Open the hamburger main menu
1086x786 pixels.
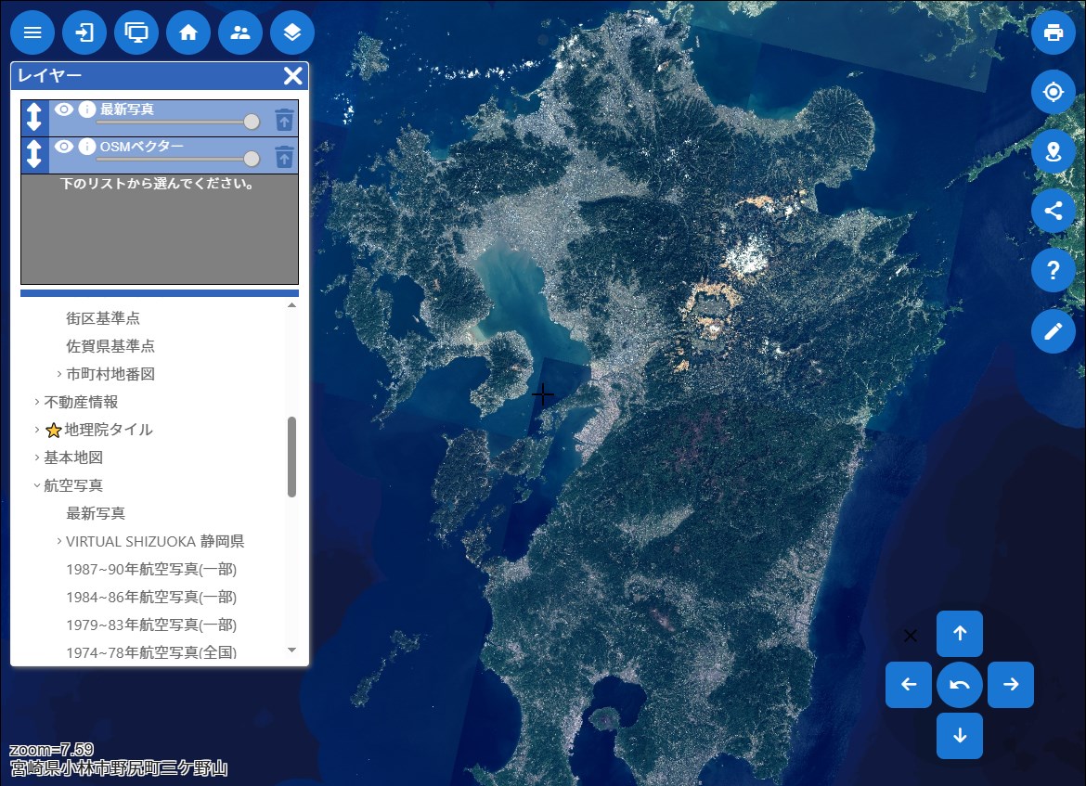(x=32, y=32)
